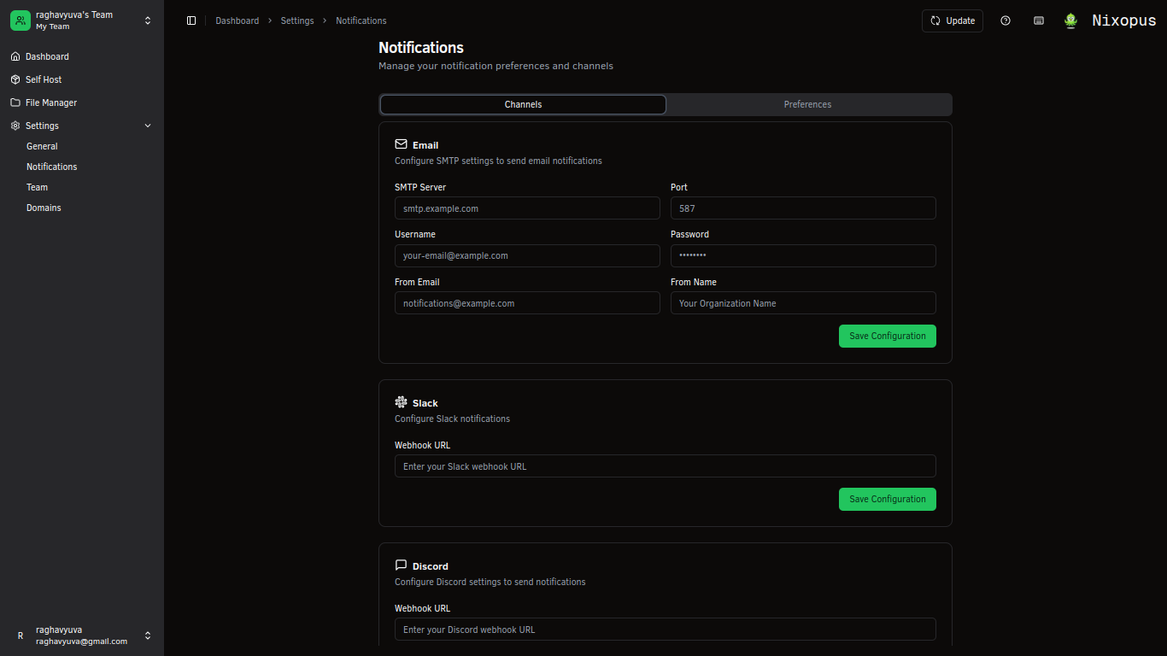Focus the Slack Webhook URL field

(x=666, y=466)
